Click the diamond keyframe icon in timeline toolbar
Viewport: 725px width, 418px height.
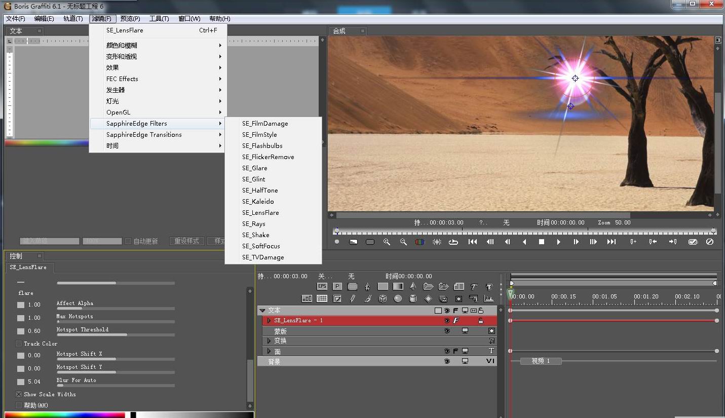point(428,298)
